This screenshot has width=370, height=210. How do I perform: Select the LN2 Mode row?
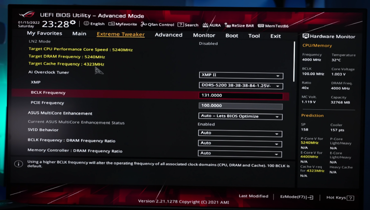(40, 41)
